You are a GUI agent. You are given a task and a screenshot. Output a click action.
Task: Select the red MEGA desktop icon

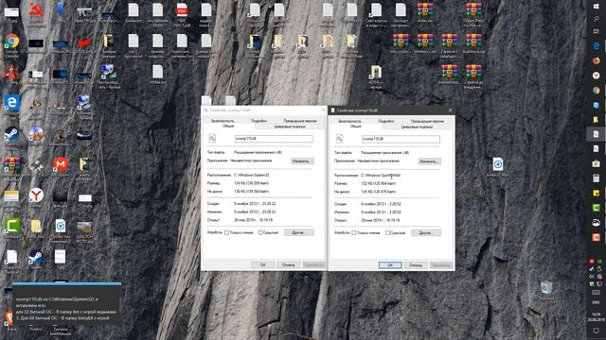pos(61,164)
